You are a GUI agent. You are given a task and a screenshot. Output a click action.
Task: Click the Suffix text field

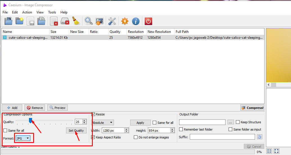point(222,137)
